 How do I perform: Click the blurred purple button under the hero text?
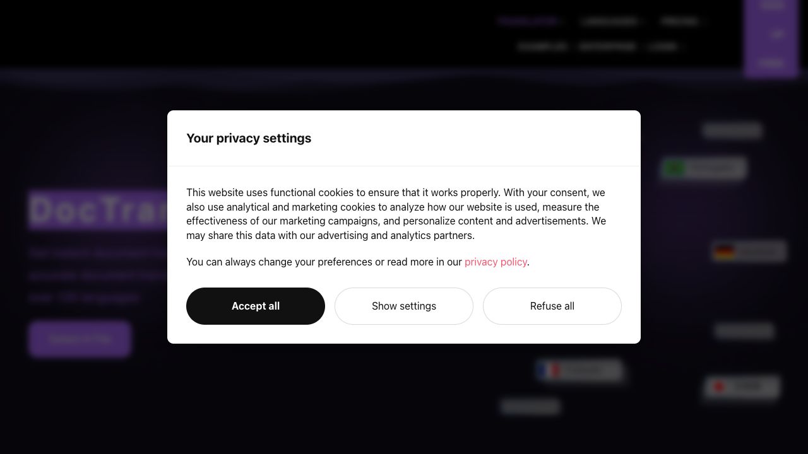80,339
